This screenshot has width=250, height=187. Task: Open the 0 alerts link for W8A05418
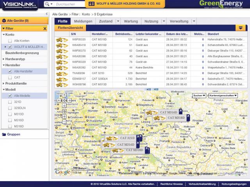(x=203, y=45)
